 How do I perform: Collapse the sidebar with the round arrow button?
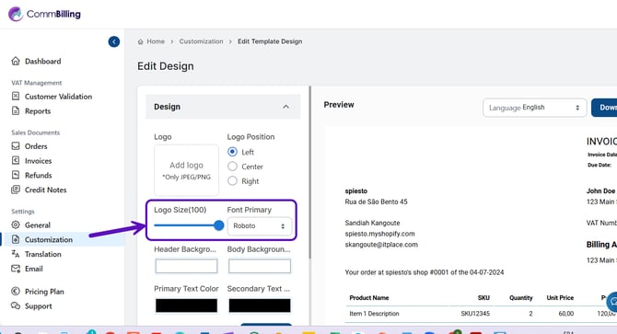(x=114, y=41)
